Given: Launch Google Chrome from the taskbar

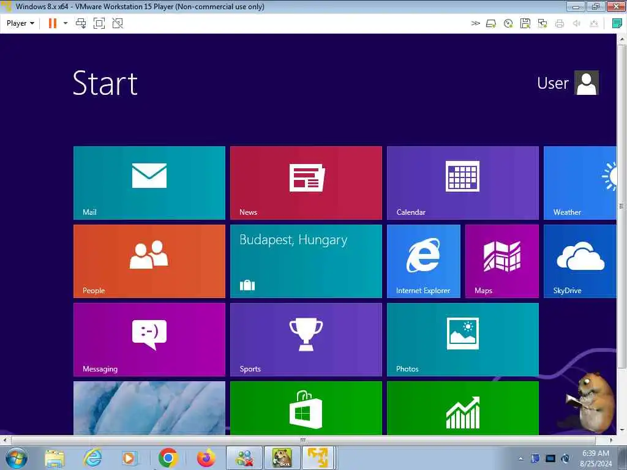Looking at the screenshot, I should [168, 458].
